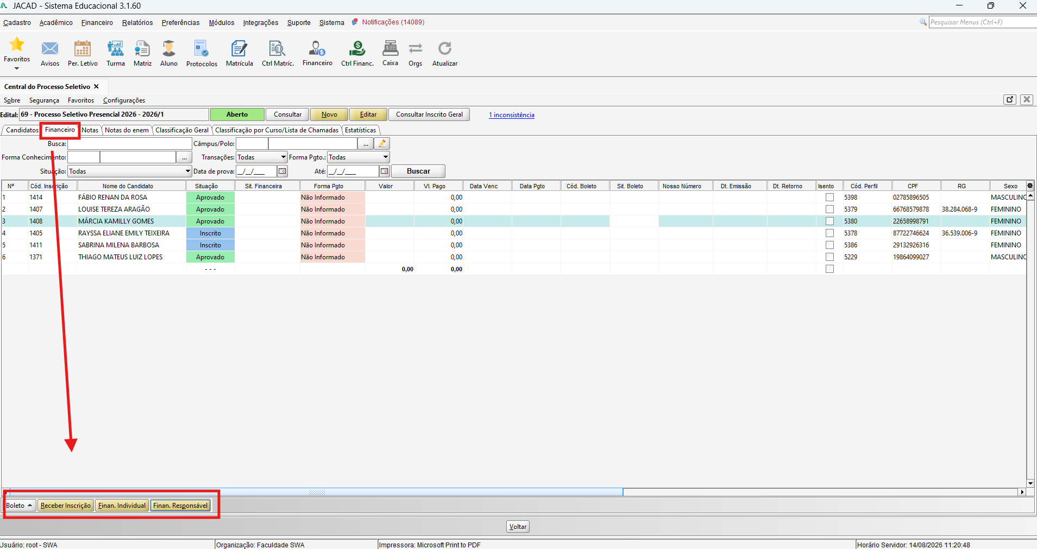The height and width of the screenshot is (549, 1037).
Task: Open the Integrações menu
Action: [261, 23]
